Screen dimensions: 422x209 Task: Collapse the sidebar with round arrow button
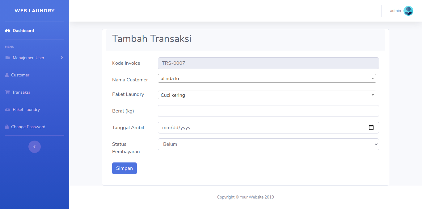[35, 147]
